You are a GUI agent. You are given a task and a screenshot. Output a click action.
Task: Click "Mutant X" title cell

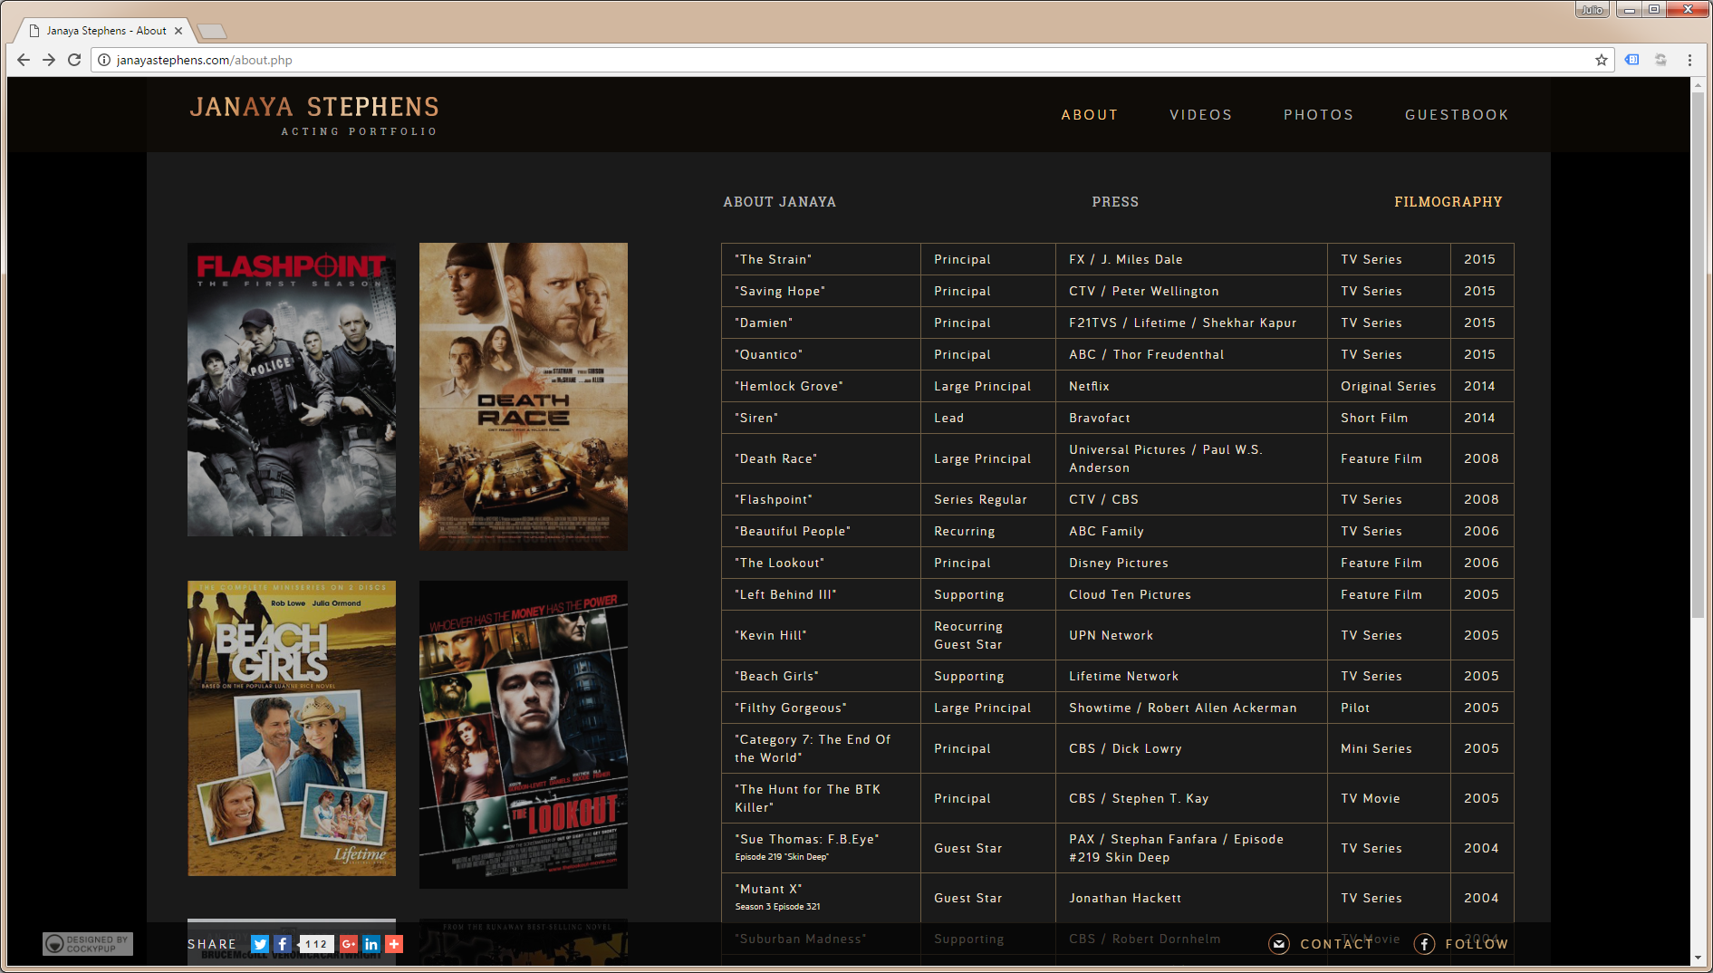pos(821,898)
